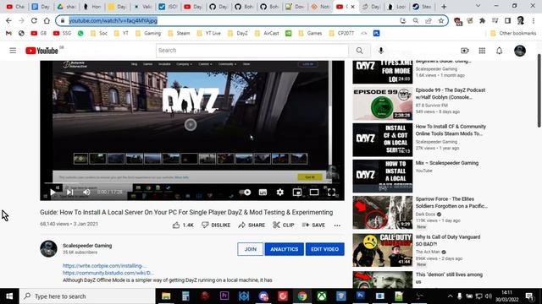Open the write.corbpie.com description link

coord(104,266)
